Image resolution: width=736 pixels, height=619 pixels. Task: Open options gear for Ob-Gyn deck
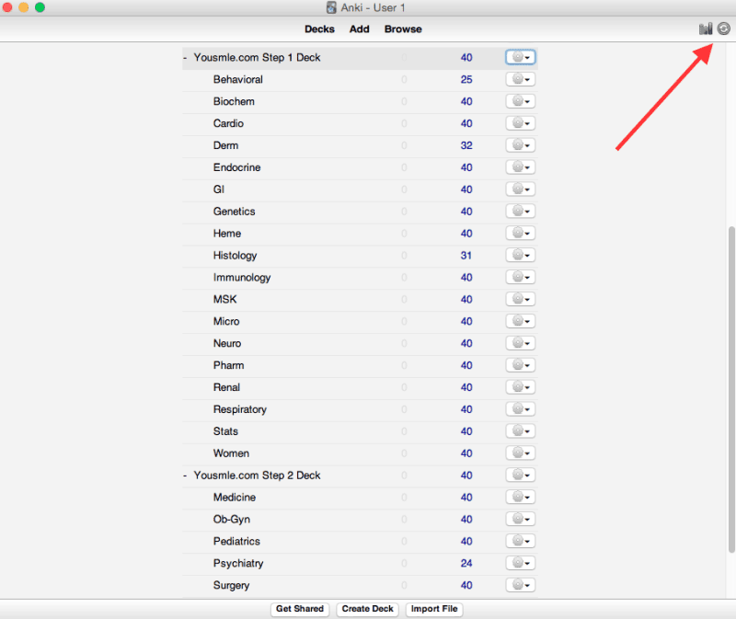tap(521, 519)
